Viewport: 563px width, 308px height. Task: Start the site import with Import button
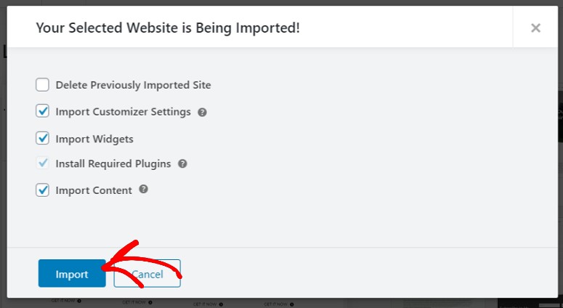[72, 274]
